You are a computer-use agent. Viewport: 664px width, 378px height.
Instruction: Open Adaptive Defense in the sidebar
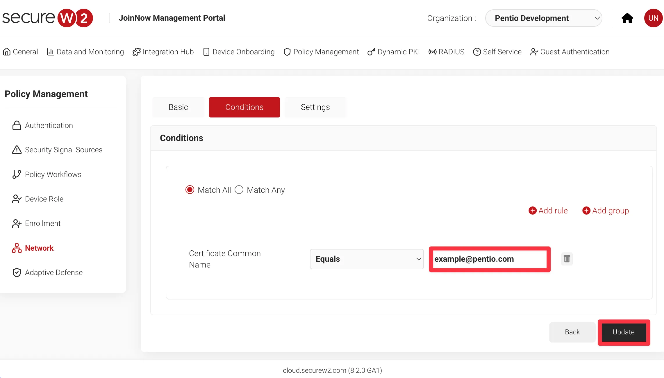click(x=53, y=272)
